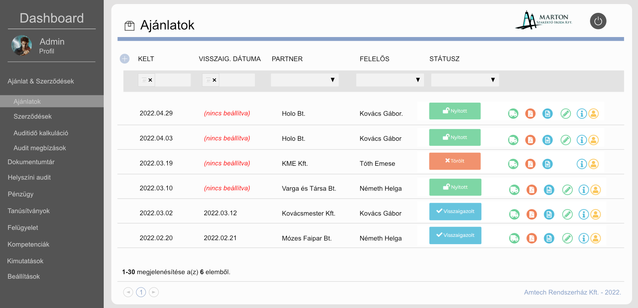Viewport: 638px width, 308px height.
Task: Open PDF icon for KME Kft. offer
Action: tap(530, 164)
